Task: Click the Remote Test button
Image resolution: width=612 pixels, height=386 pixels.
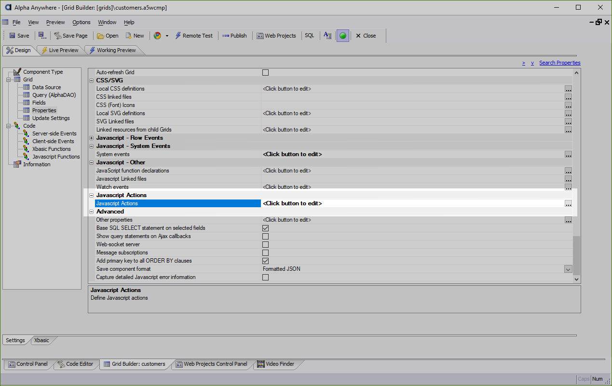Action: [x=194, y=36]
